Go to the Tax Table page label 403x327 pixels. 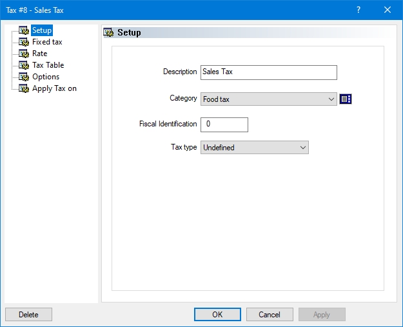pyautogui.click(x=48, y=65)
